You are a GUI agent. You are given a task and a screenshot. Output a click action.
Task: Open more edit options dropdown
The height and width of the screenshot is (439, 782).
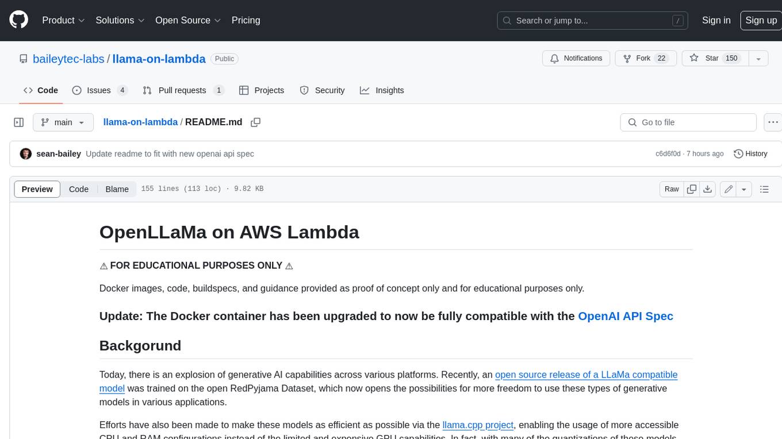[x=744, y=189]
